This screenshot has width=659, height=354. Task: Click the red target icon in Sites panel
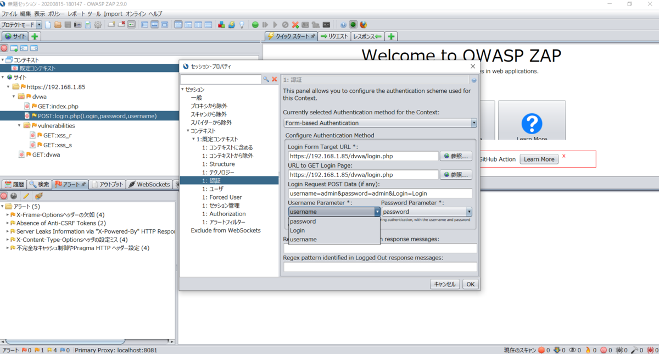(4, 48)
